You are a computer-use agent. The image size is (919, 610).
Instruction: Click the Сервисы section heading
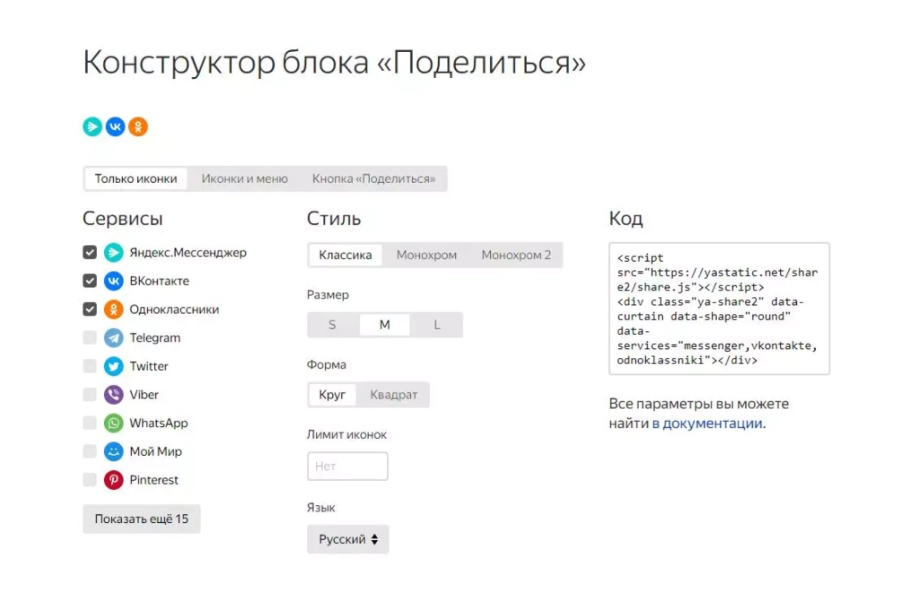point(122,219)
